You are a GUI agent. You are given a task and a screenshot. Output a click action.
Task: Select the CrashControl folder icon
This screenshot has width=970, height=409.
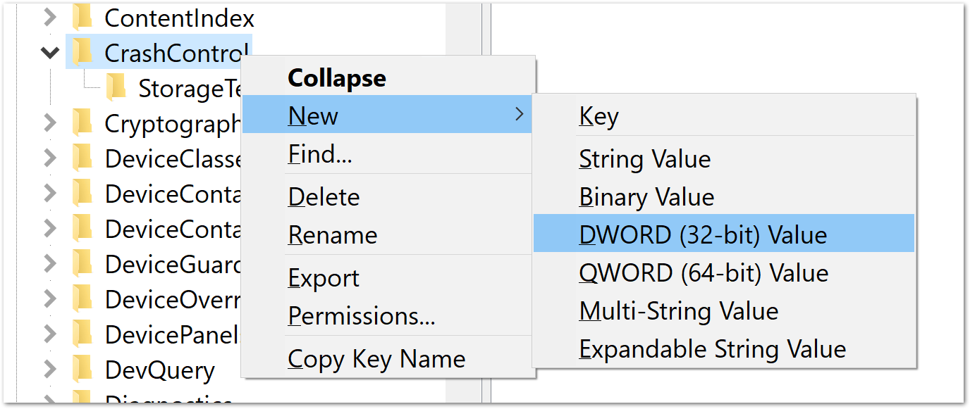[x=82, y=52]
